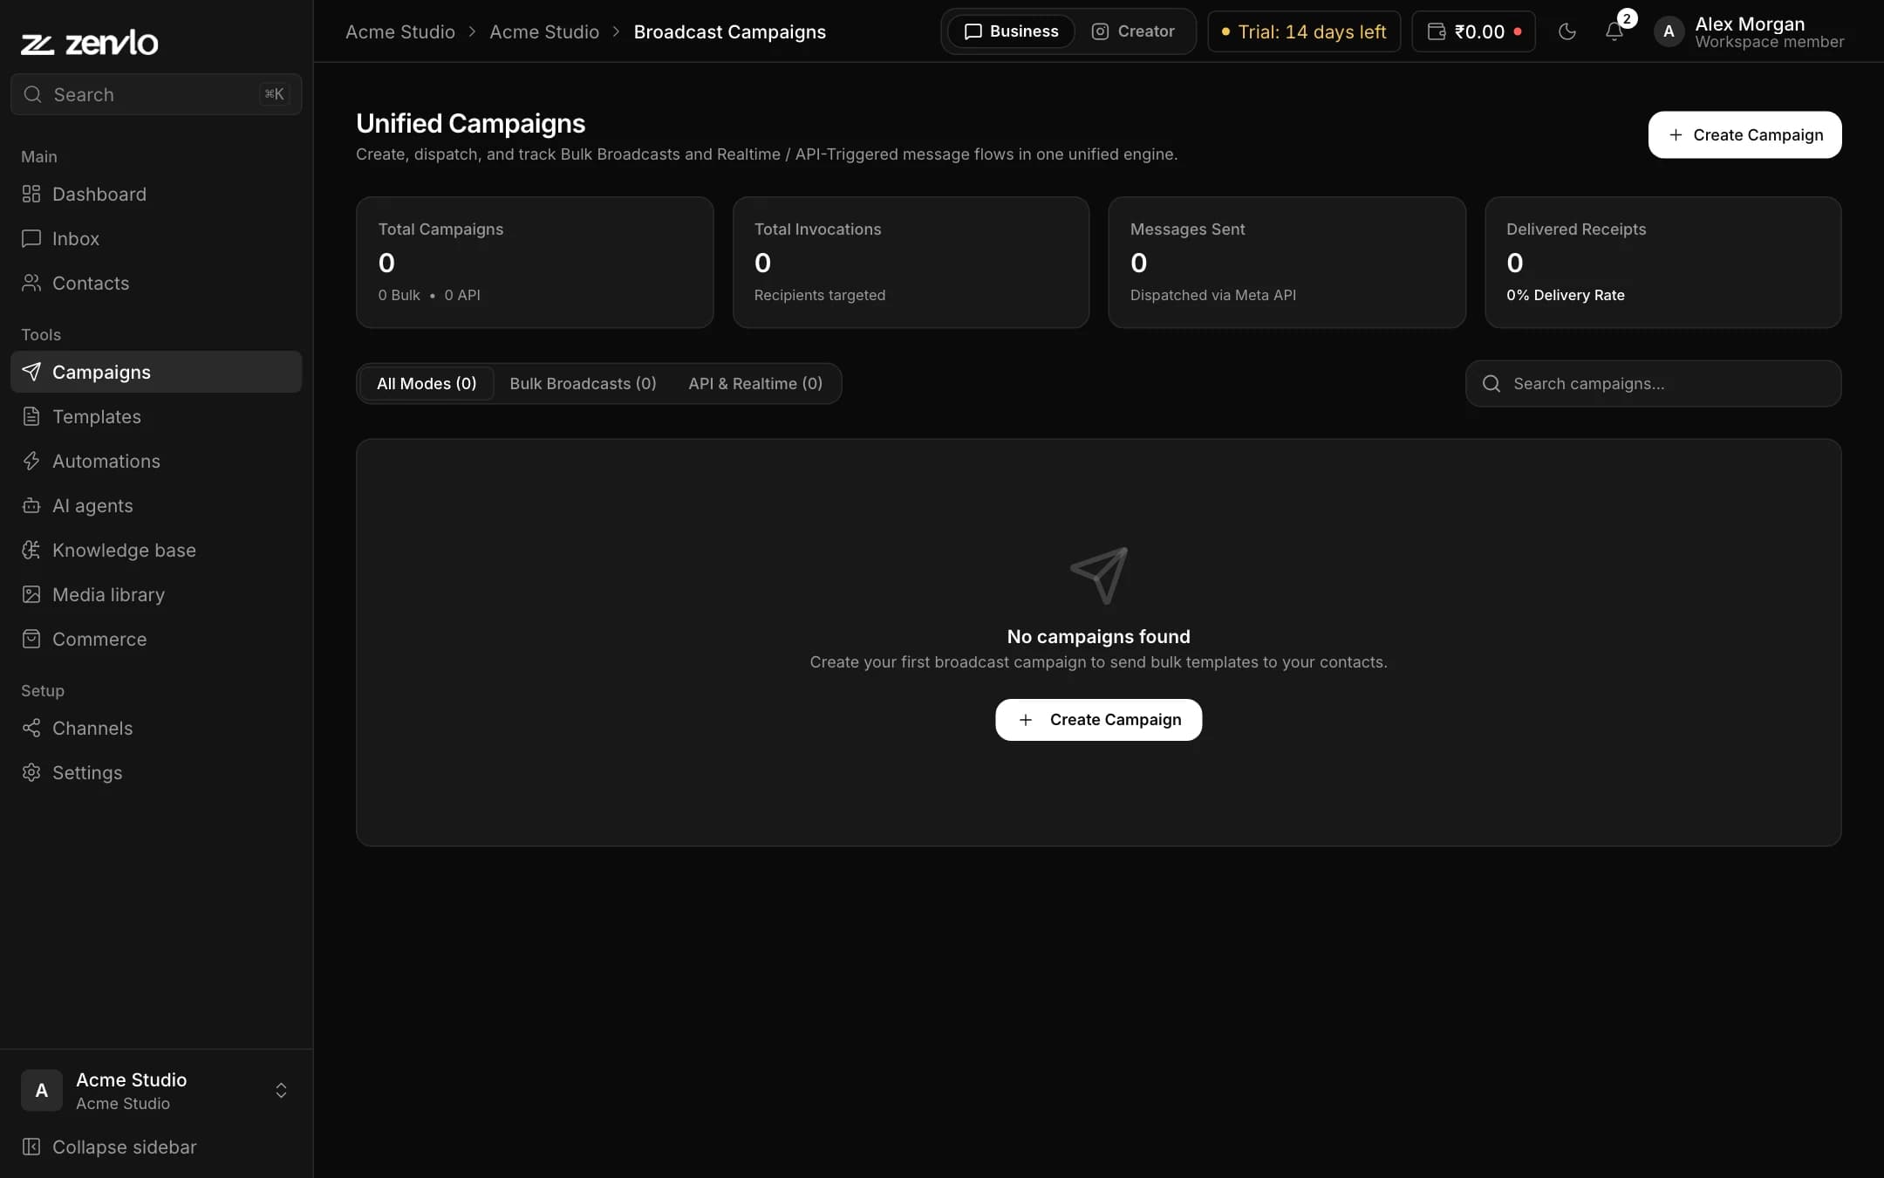Click Create Campaign in page header
1884x1178 pixels.
[1744, 134]
